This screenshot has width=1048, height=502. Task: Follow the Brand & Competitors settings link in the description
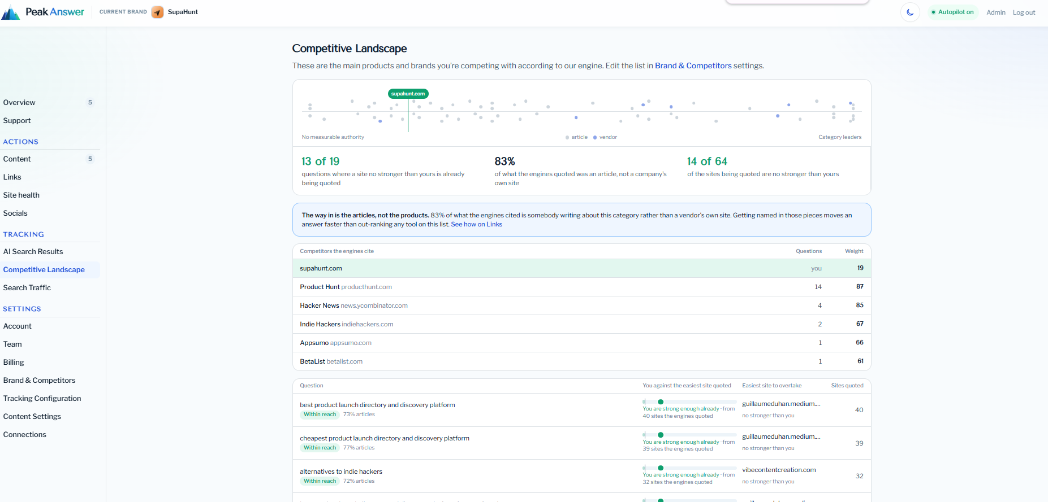pyautogui.click(x=693, y=66)
